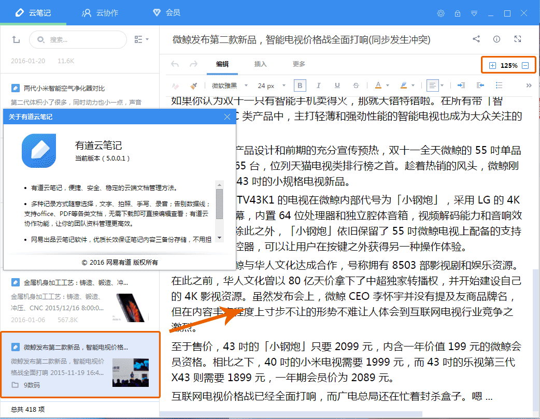The height and width of the screenshot is (419, 540).
Task: Toggle bold formatting
Action: pyautogui.click(x=300, y=85)
